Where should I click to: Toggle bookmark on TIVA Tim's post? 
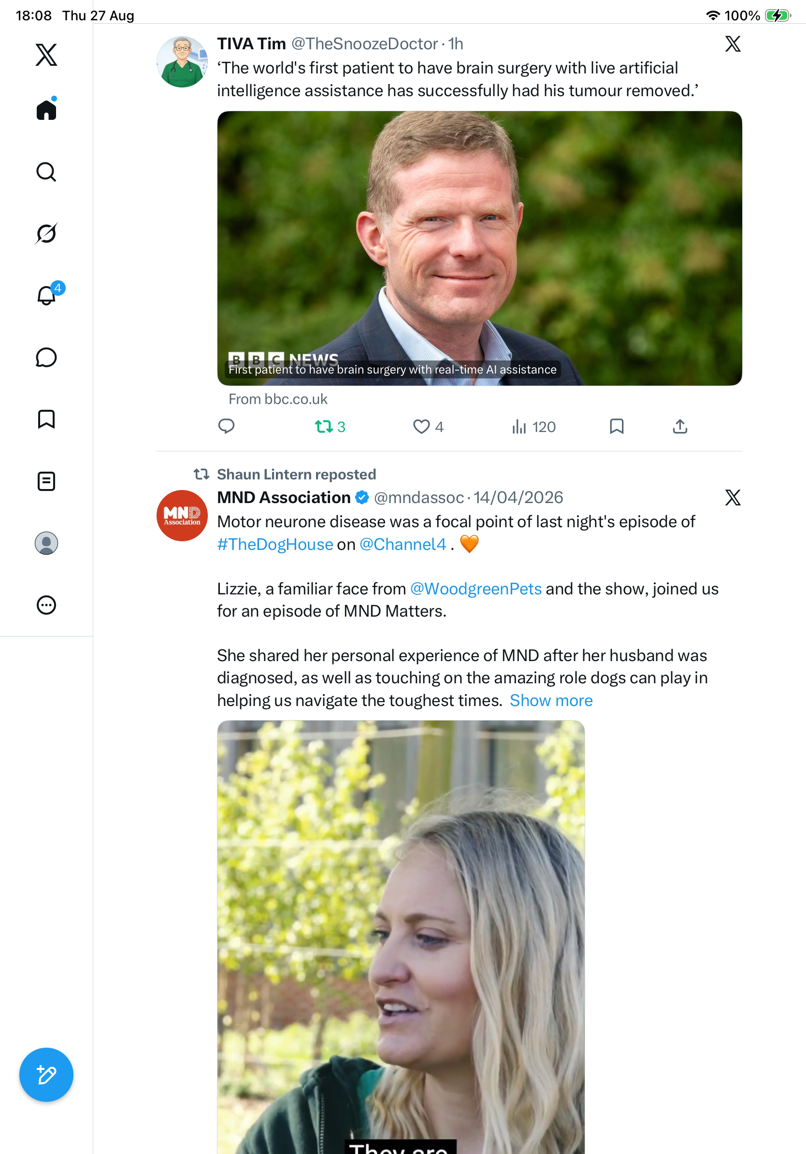[x=617, y=426]
